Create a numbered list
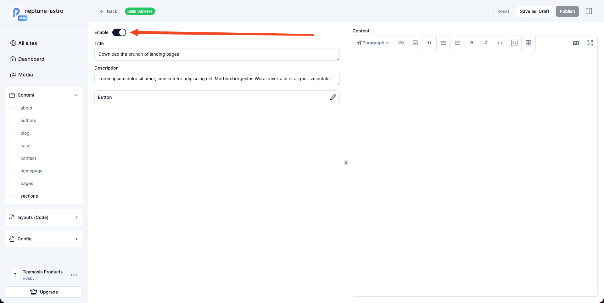Viewport: 604px width, 303px height. point(457,42)
